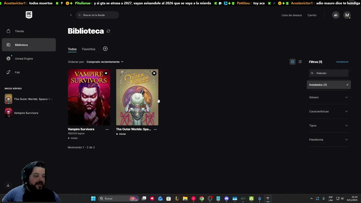Open the Comprado recientemente sort dropdown

point(105,62)
